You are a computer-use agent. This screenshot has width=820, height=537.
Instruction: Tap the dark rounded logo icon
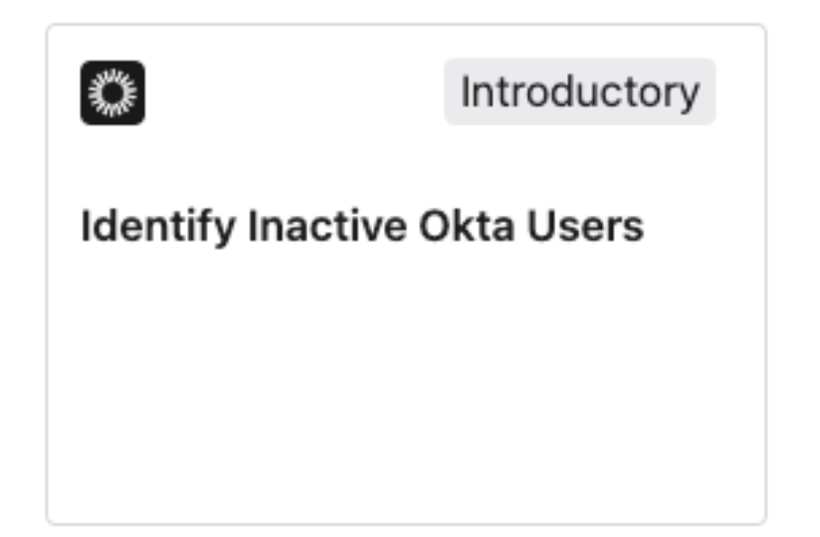pyautogui.click(x=112, y=92)
